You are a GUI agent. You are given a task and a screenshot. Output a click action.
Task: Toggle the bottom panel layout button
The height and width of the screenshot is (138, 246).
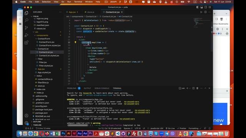point(202,7)
